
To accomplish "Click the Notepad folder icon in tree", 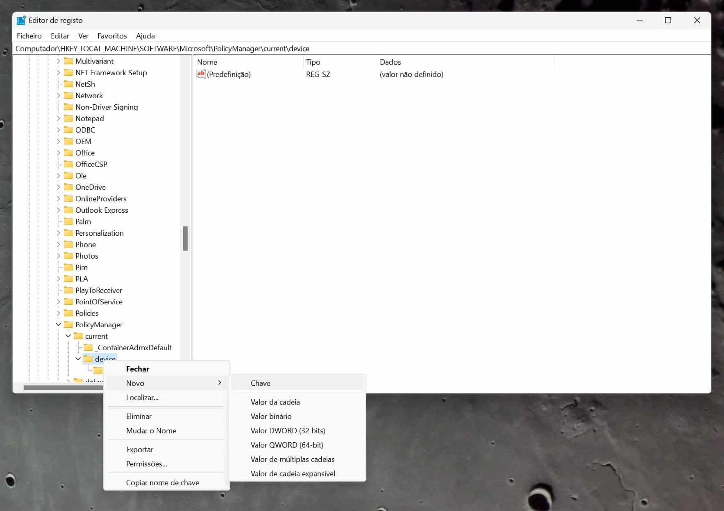I will [68, 118].
